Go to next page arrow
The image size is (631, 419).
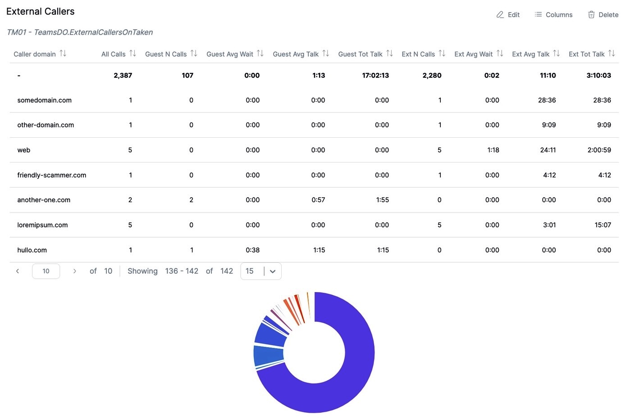tap(75, 271)
